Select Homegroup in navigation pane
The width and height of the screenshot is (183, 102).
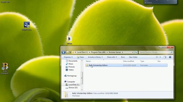(70, 76)
